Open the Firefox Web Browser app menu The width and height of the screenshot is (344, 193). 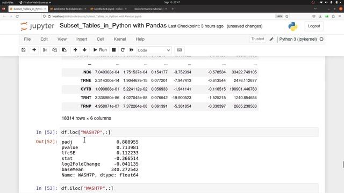coord(35,2)
